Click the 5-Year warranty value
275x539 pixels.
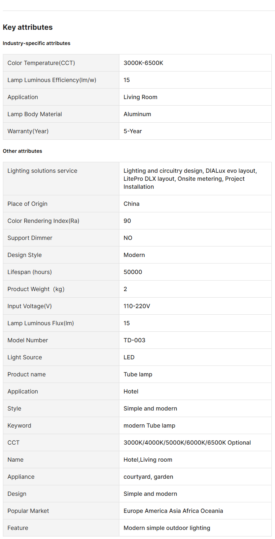tap(133, 131)
